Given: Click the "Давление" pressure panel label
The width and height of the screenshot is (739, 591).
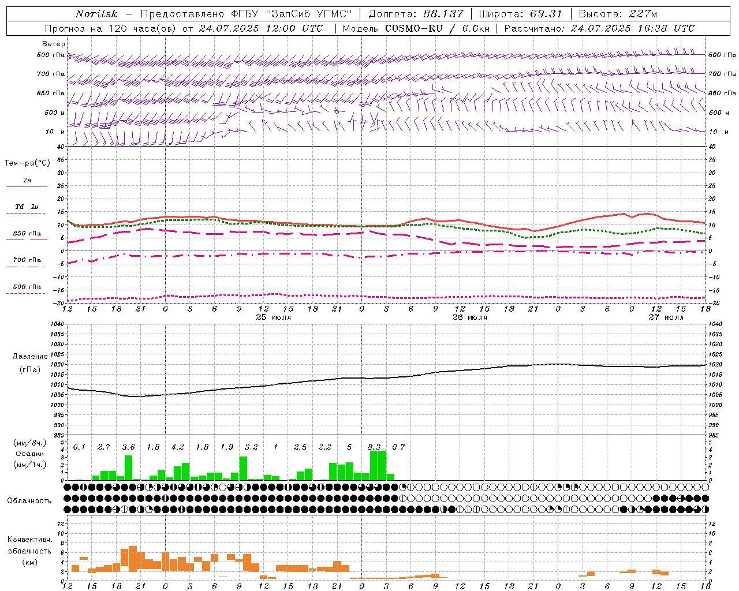Looking at the screenshot, I should point(30,357).
